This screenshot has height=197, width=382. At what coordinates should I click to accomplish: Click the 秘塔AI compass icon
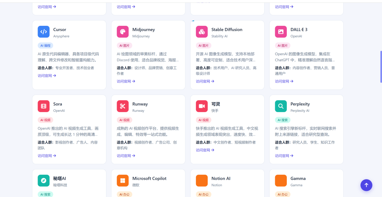coord(44,181)
